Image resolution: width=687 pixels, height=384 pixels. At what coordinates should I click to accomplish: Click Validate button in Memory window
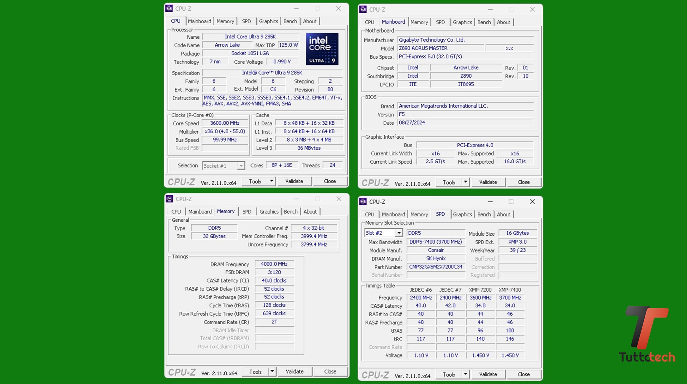(x=294, y=371)
